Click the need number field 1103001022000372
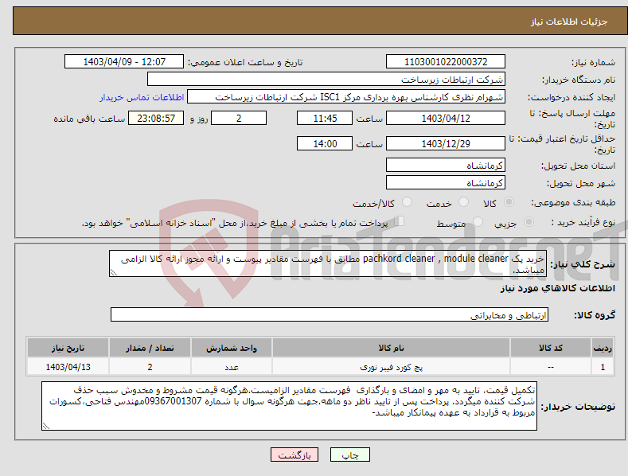Screen dimensions: 628x476 pos(446,62)
